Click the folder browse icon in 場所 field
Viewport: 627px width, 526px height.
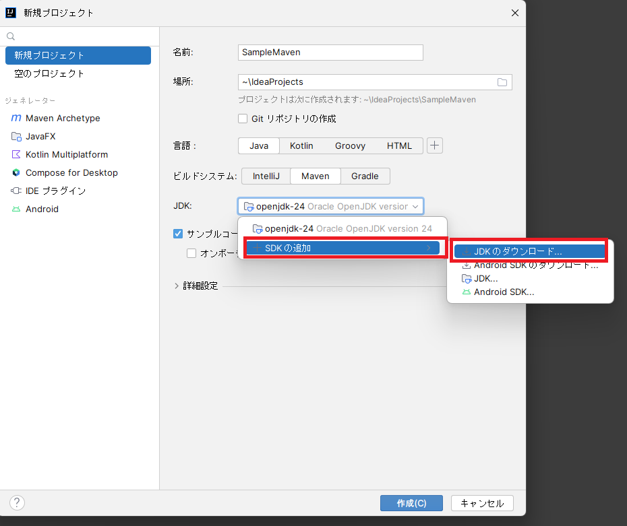coord(502,82)
